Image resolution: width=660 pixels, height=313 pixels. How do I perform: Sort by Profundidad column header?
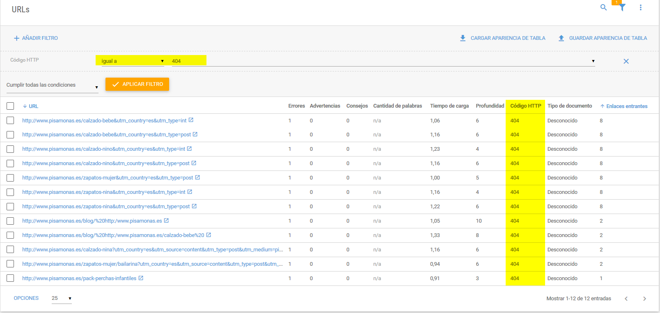pos(490,106)
